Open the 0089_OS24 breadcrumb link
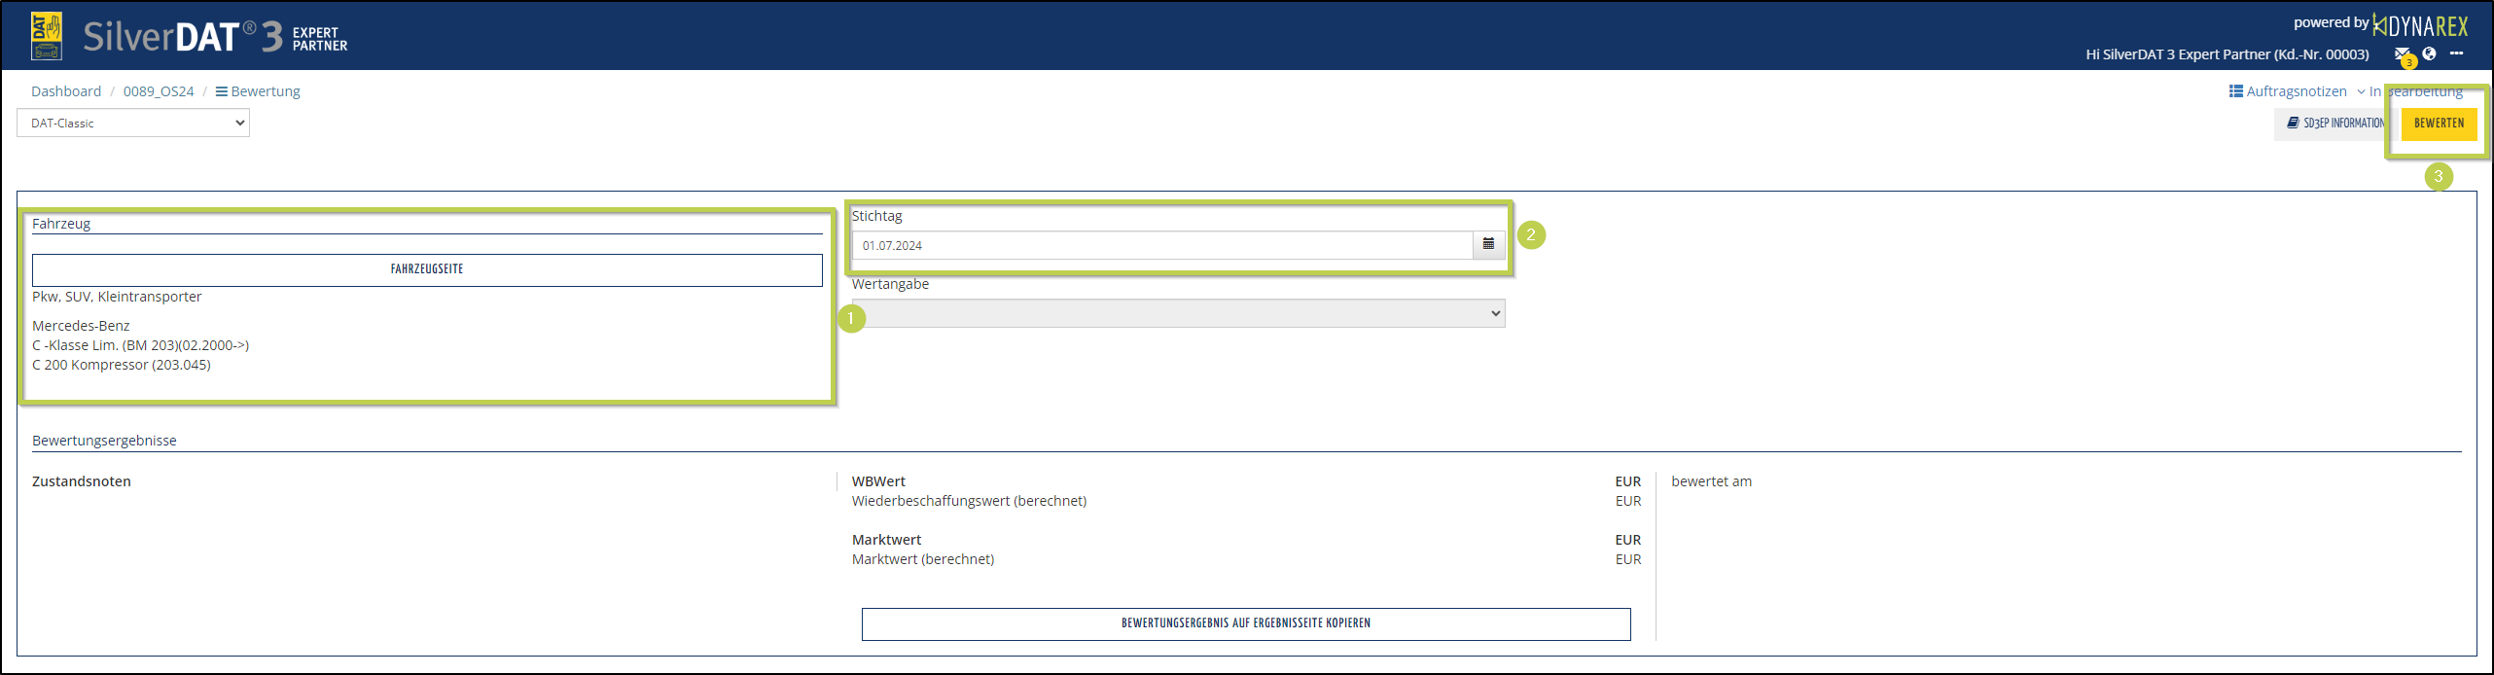The height and width of the screenshot is (675, 2494). 159,91
